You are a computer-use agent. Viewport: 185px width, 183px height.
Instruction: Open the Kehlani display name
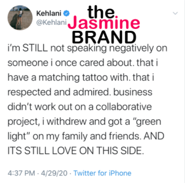(x=49, y=14)
